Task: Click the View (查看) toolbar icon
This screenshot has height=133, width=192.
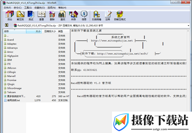Action: (42, 16)
